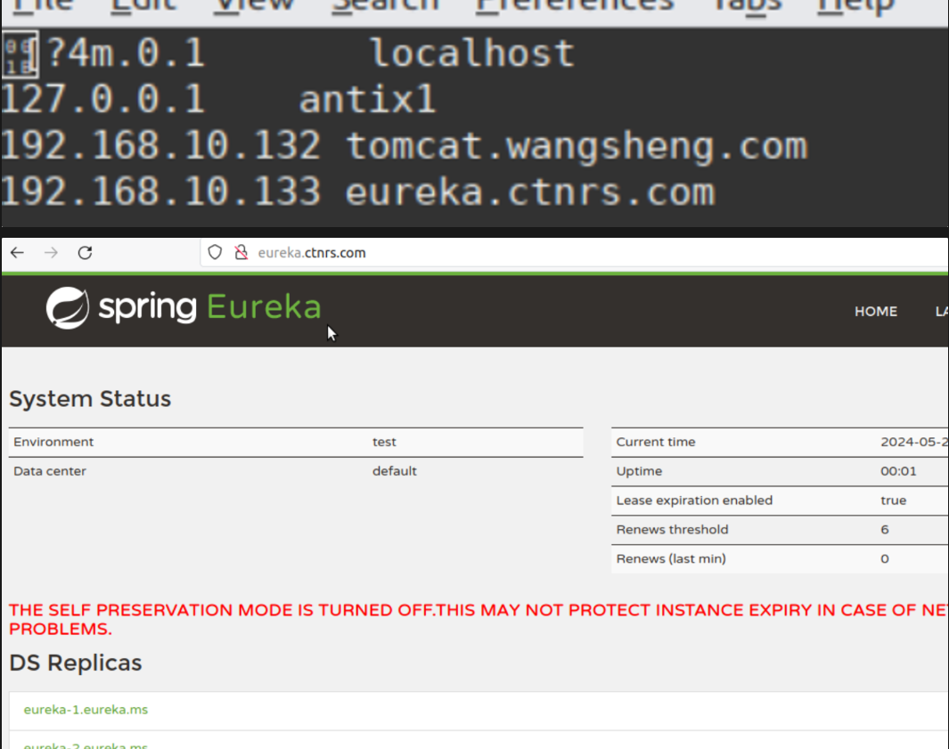Click the insecure connection padlock icon
949x749 pixels.
[x=241, y=252]
